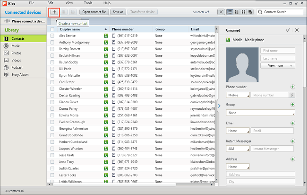
Task: Open the Tools menu
Action: 88,3
